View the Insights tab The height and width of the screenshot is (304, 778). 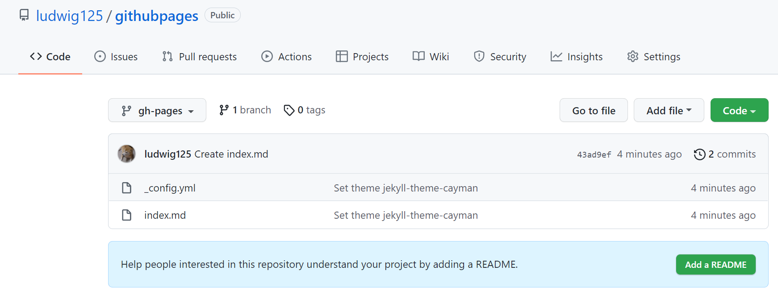point(577,57)
